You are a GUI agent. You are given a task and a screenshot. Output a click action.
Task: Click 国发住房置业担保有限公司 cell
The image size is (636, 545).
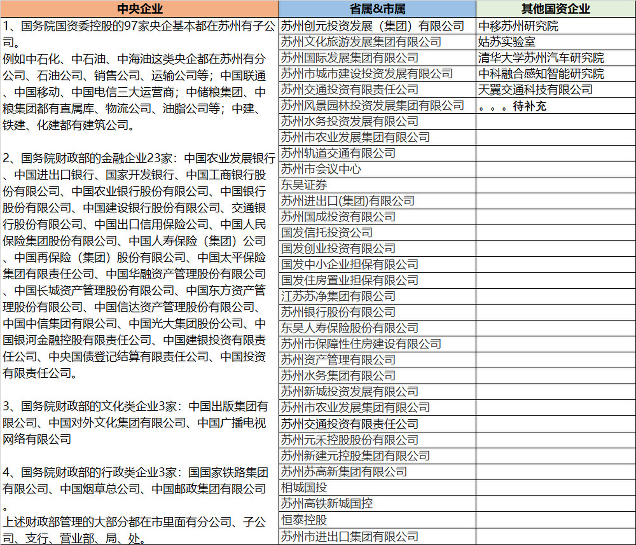(377, 280)
